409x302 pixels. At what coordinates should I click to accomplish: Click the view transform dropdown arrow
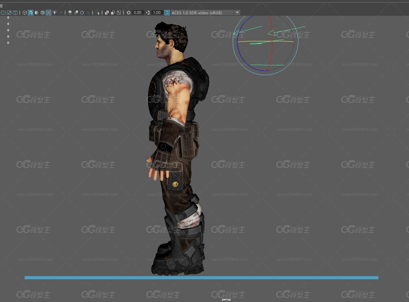pyautogui.click(x=237, y=13)
